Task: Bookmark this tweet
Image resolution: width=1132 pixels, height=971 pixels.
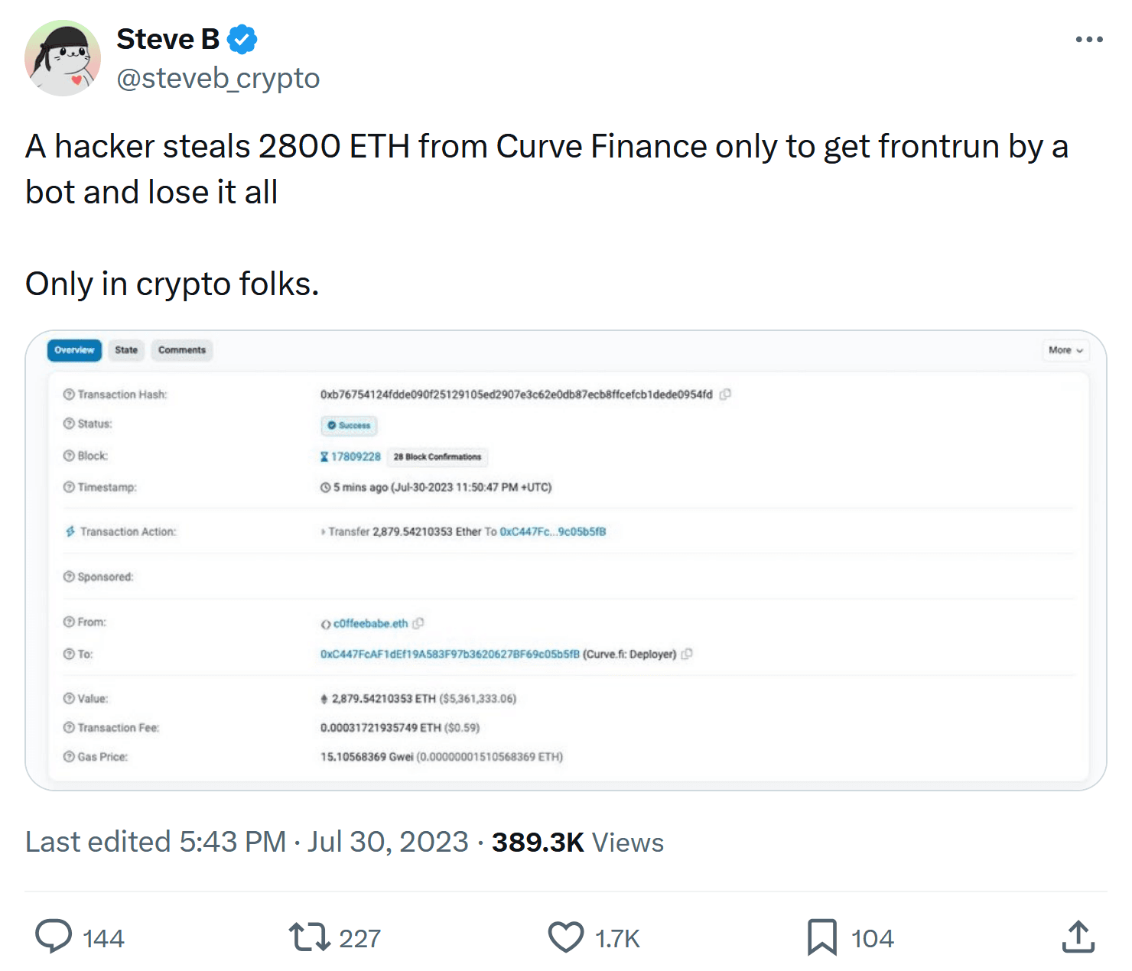Action: pos(822,937)
